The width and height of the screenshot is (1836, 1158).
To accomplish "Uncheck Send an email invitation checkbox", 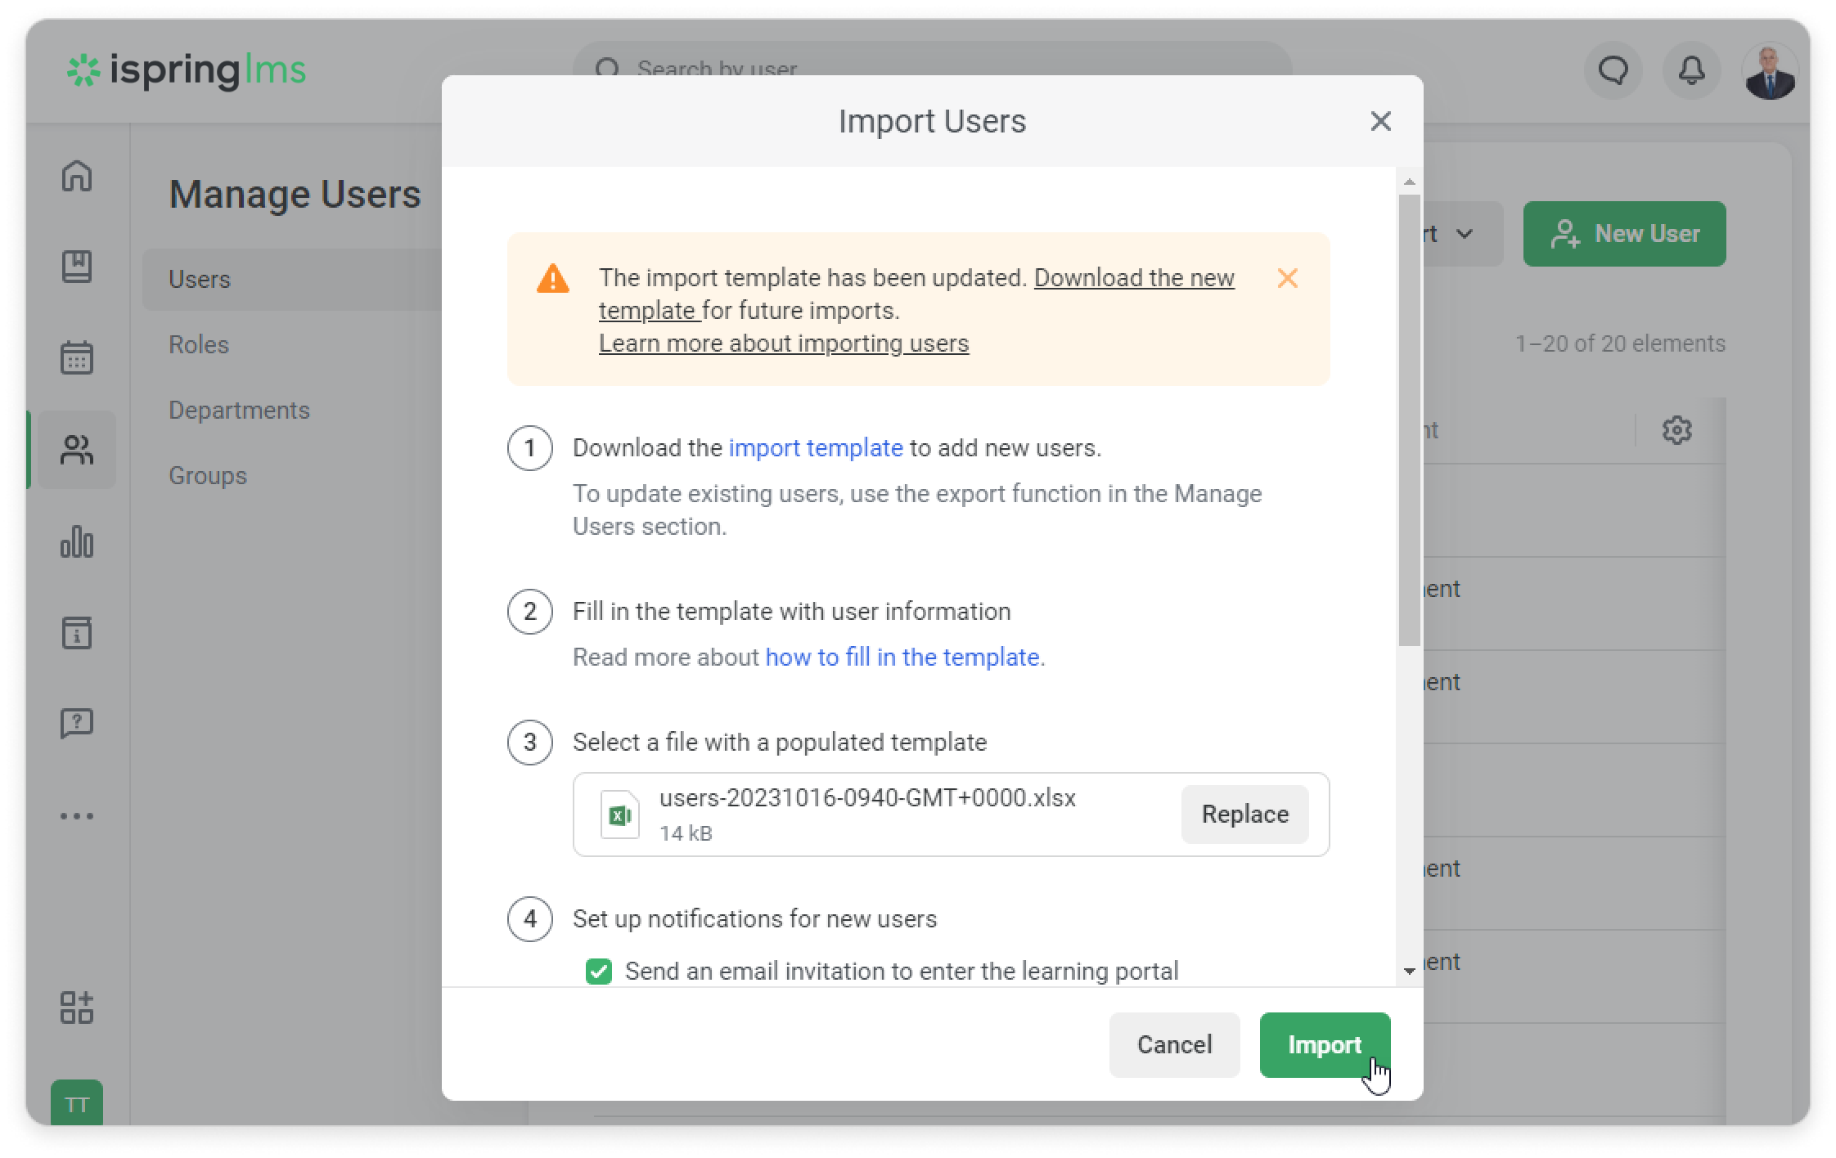I will (x=599, y=972).
